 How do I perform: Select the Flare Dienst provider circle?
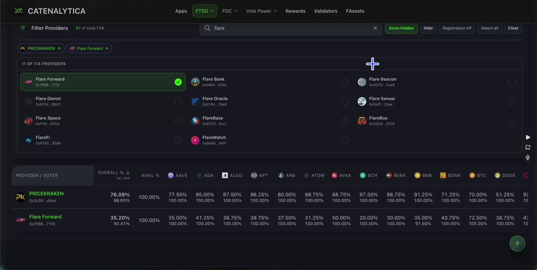pos(178,102)
